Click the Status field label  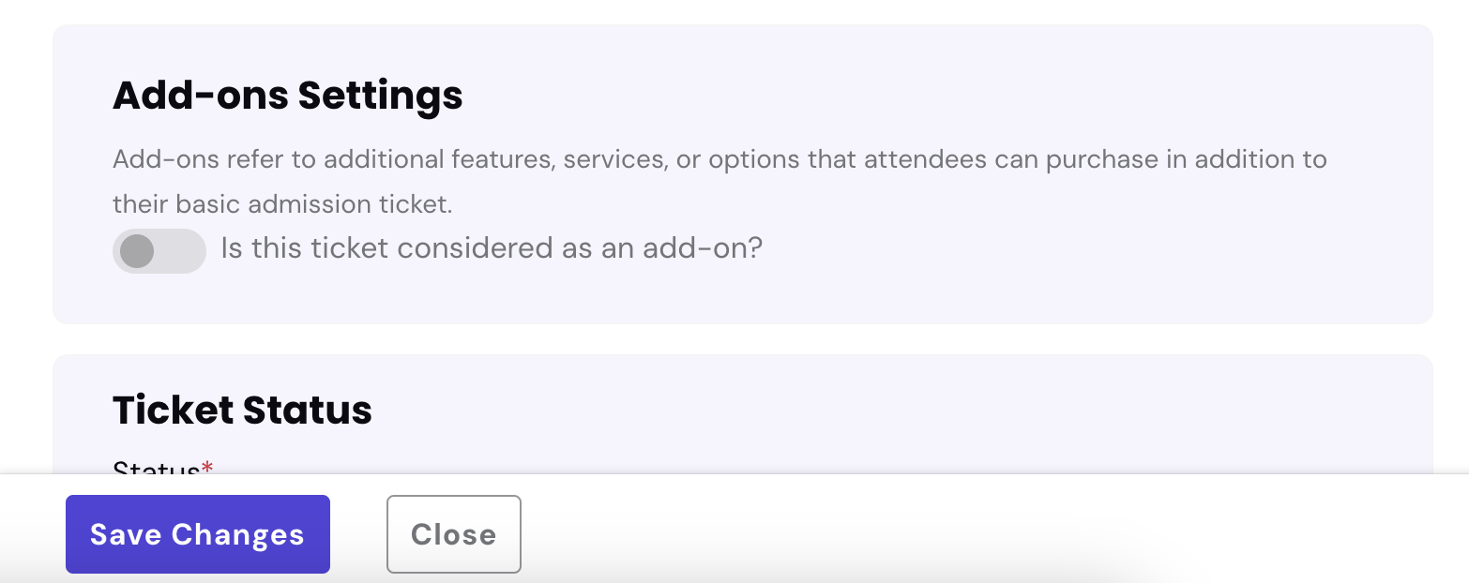[x=156, y=468]
